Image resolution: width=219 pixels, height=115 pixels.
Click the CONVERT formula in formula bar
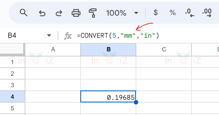click(x=118, y=36)
